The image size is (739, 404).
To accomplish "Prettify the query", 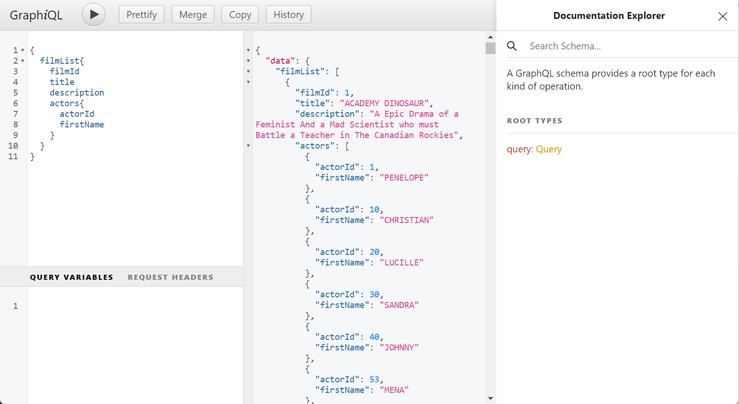I will (141, 15).
